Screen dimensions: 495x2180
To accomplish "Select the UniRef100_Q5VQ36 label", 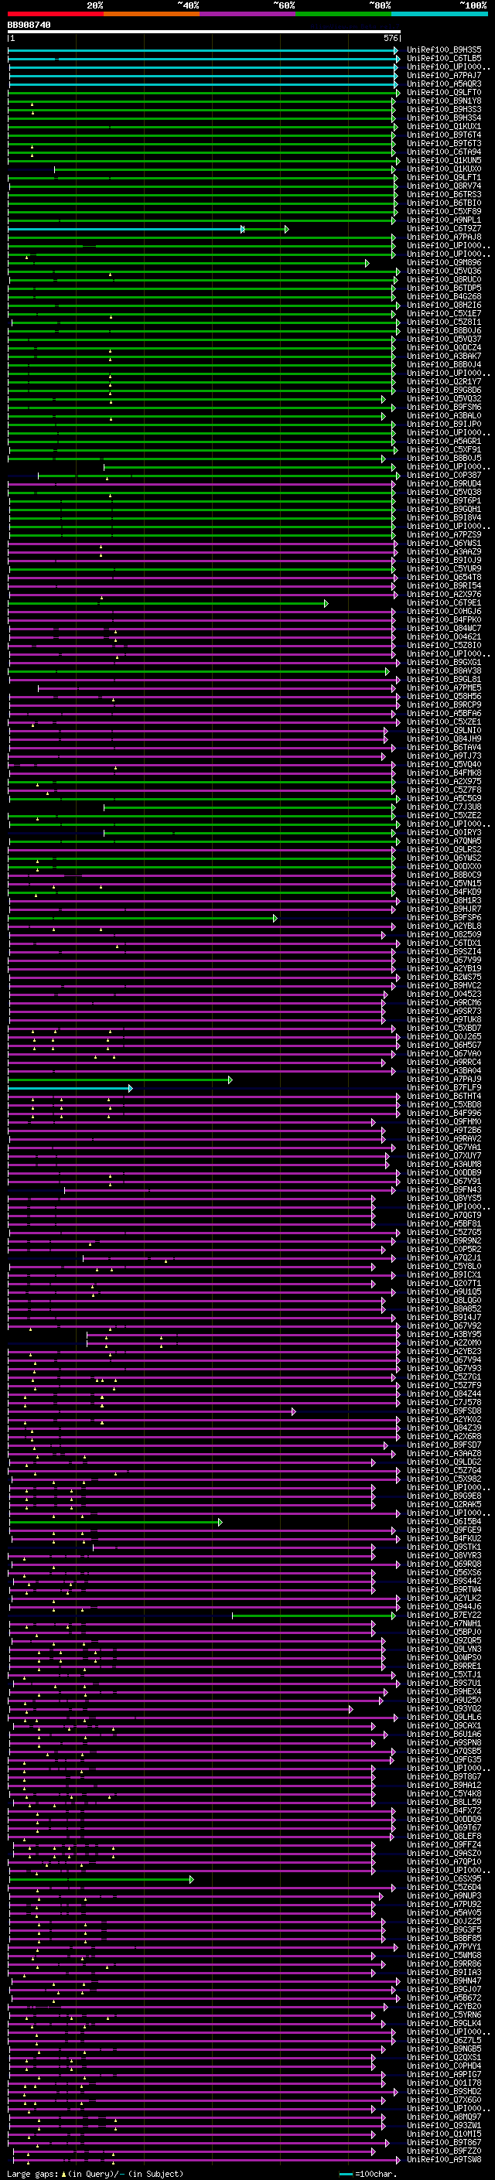I will click(444, 271).
